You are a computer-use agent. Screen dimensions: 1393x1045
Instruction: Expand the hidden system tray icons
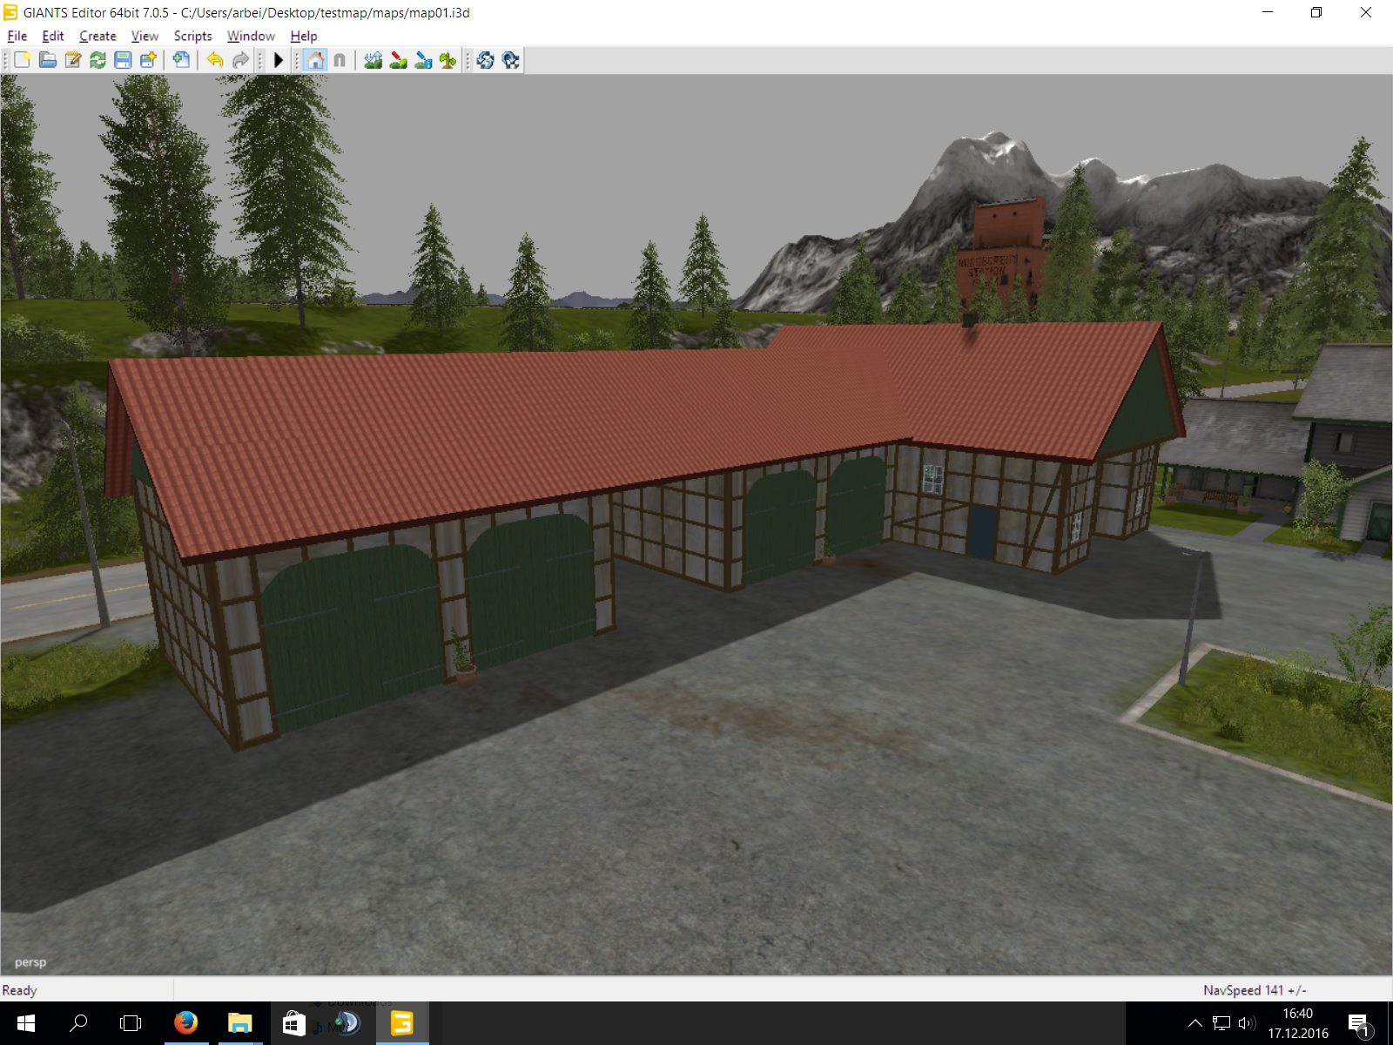click(x=1195, y=1023)
